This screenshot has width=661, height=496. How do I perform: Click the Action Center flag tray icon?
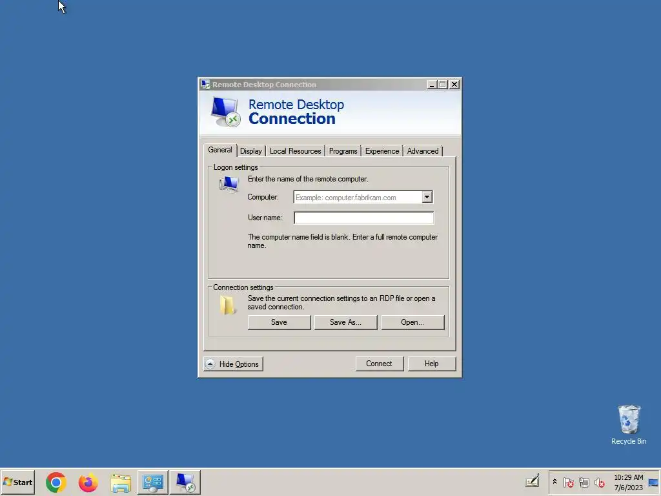click(x=568, y=482)
